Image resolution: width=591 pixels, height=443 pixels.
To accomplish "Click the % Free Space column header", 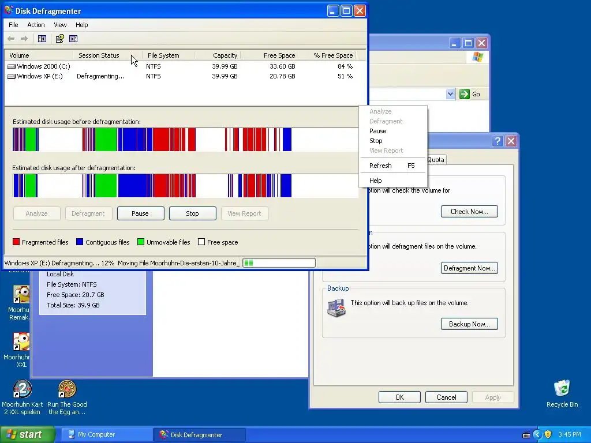I will tap(327, 55).
